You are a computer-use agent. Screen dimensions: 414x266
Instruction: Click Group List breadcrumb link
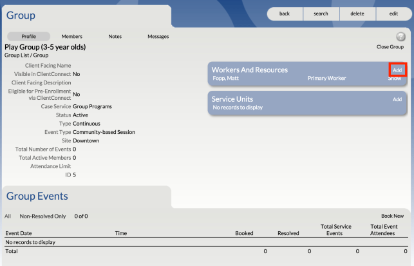pyautogui.click(x=17, y=55)
